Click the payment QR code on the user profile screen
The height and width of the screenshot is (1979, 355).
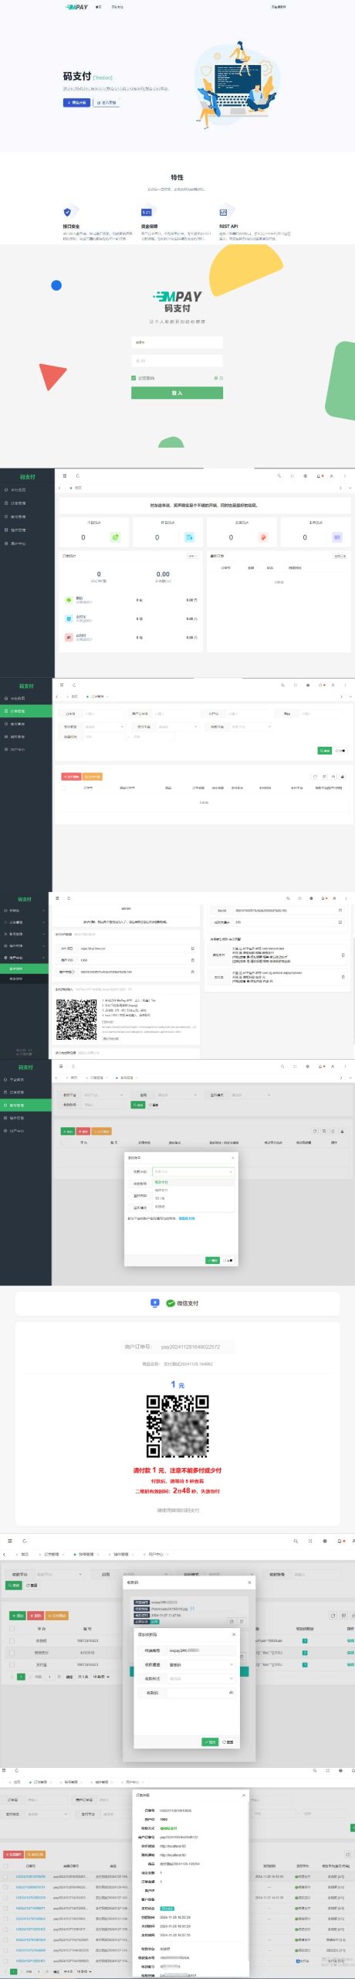[76, 1019]
